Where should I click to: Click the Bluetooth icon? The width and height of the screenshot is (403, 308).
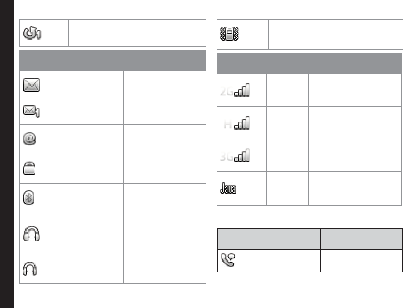pyautogui.click(x=30, y=198)
